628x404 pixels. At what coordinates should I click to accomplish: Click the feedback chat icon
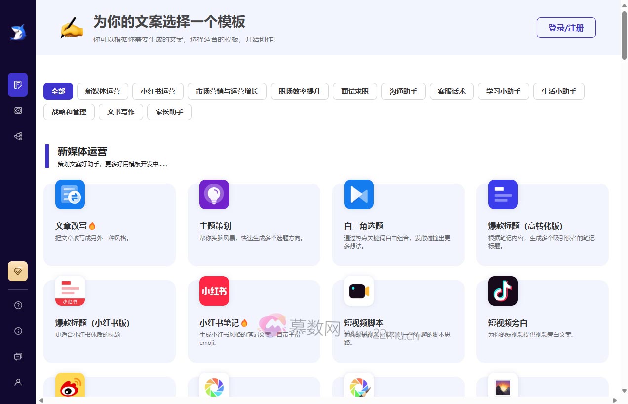pos(18,357)
